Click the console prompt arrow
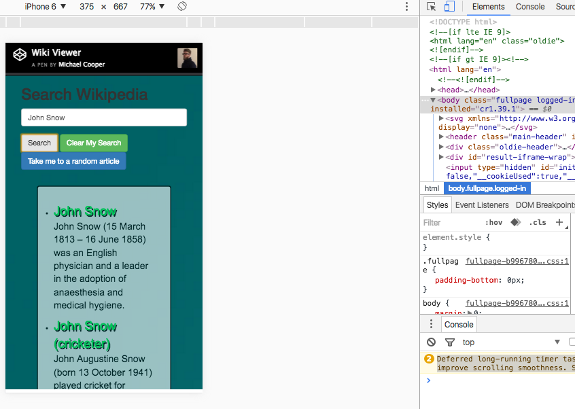The height and width of the screenshot is (409, 575). [428, 380]
